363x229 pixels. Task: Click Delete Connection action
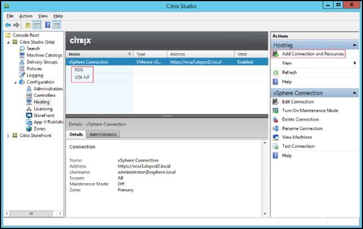click(x=300, y=120)
